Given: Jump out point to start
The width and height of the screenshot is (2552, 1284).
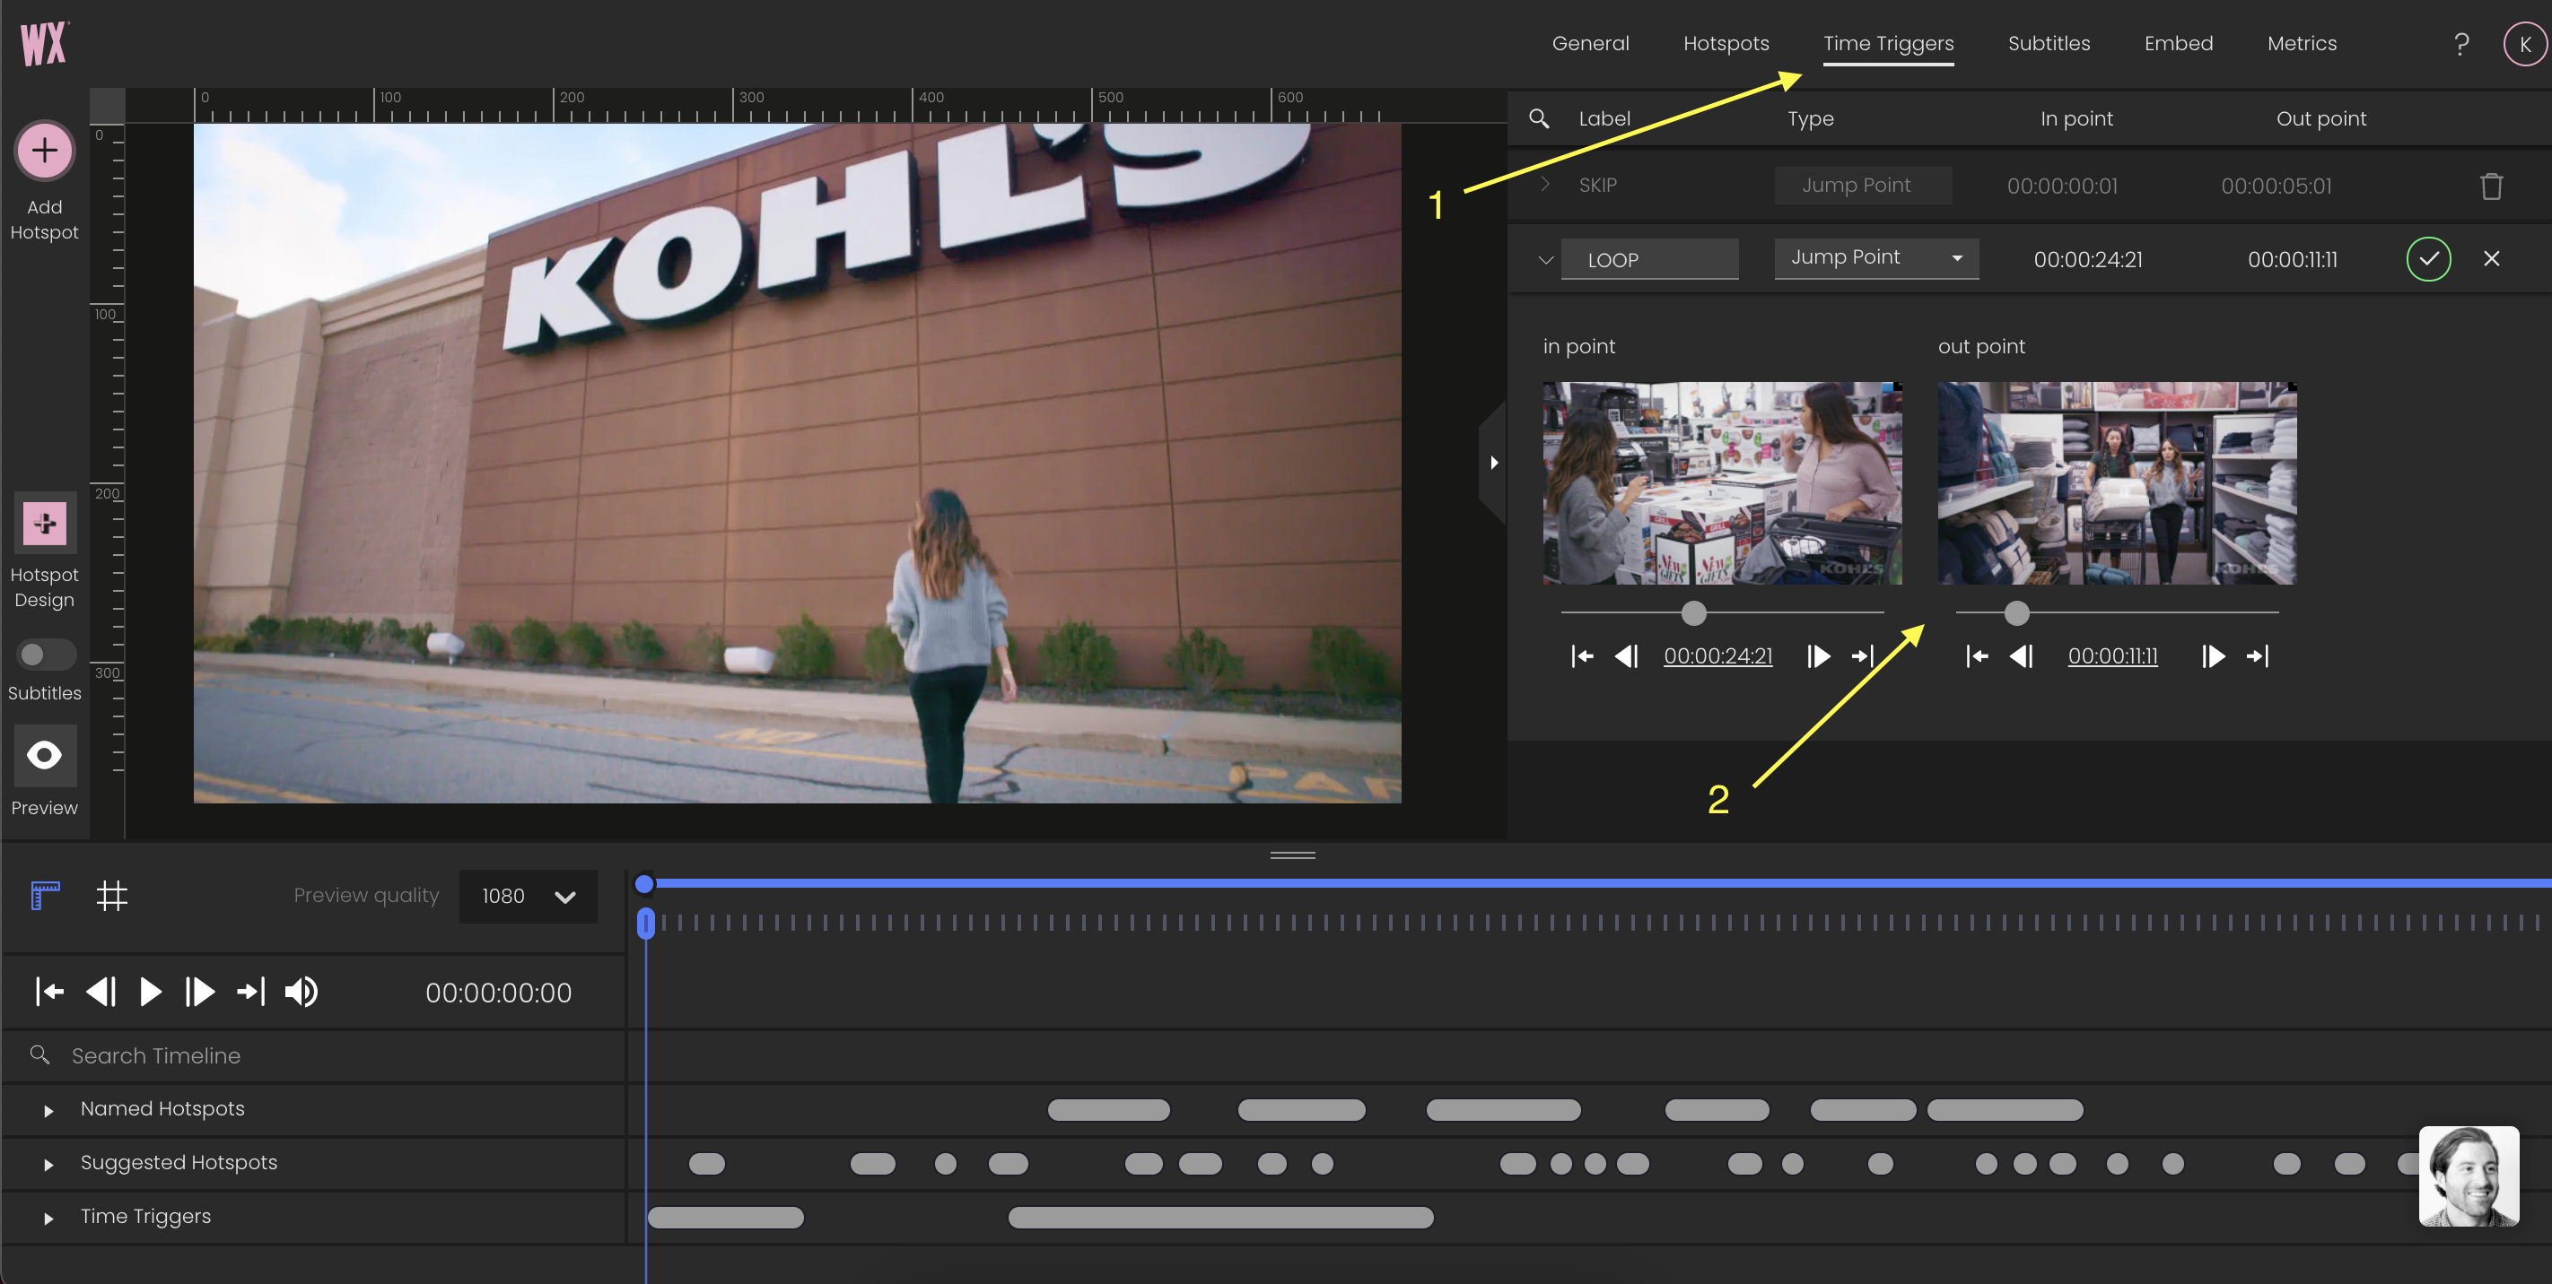Looking at the screenshot, I should pyautogui.click(x=1978, y=656).
